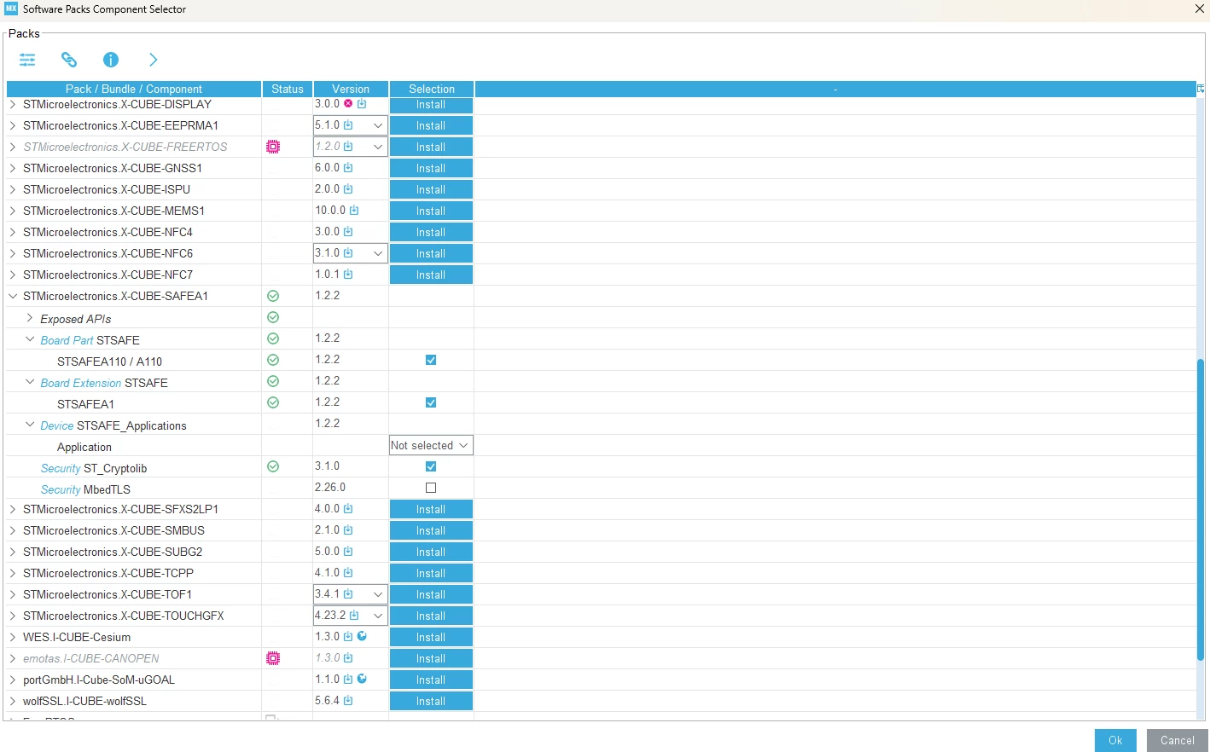Viewport: 1210px width, 752px height.
Task: Enable the Security MbedTLS checkbox
Action: point(431,488)
